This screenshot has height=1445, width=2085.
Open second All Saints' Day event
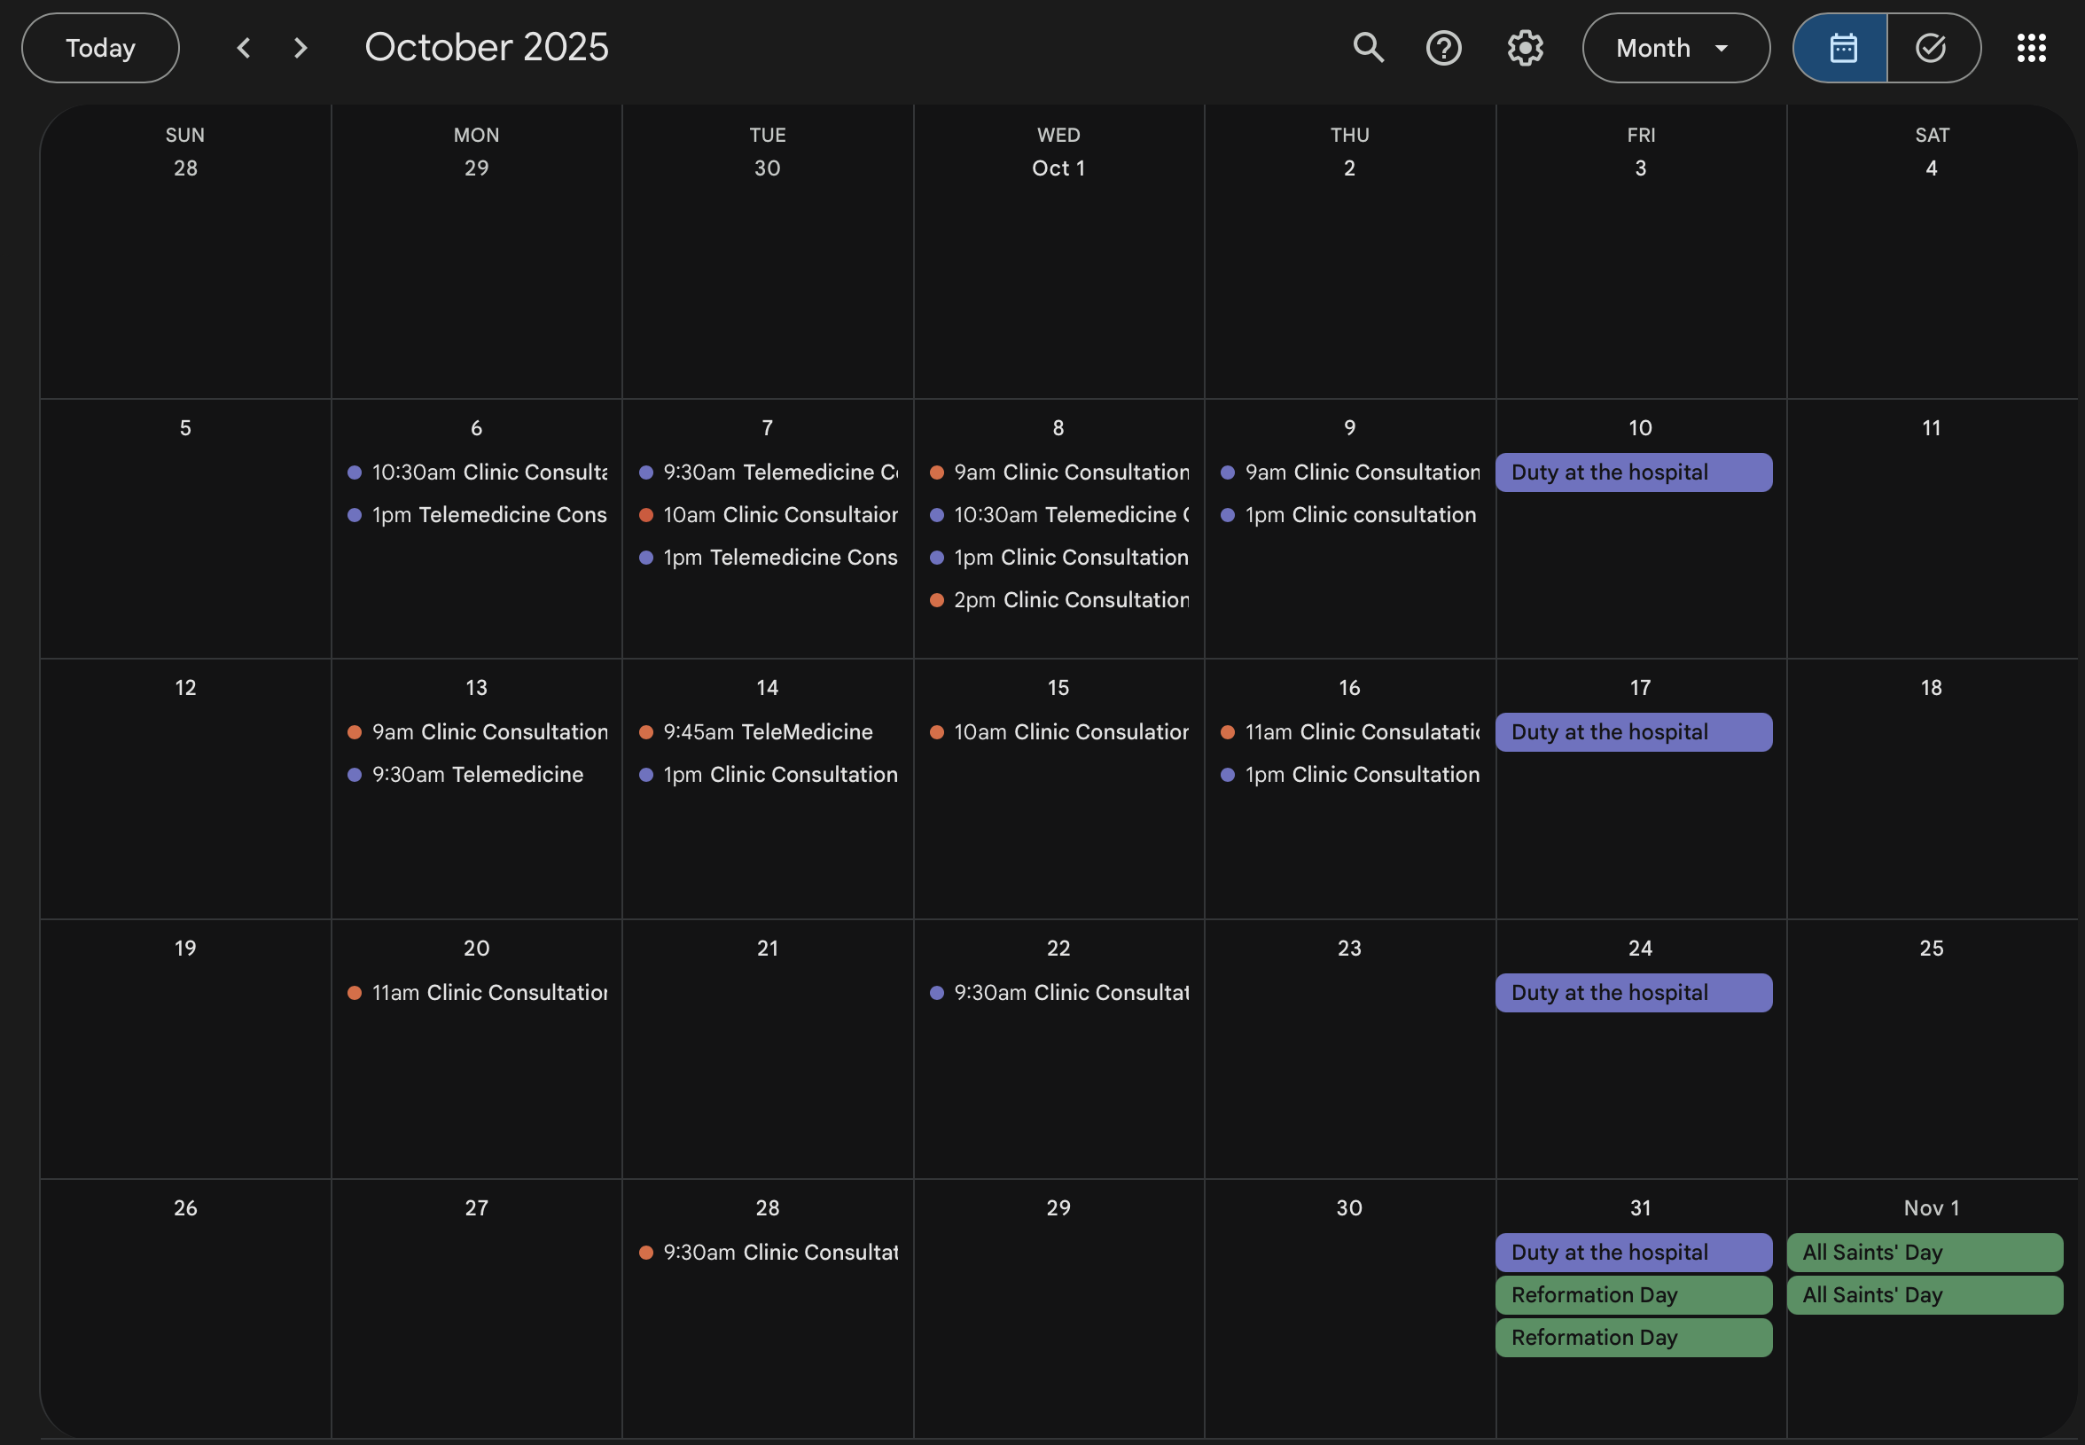point(1925,1295)
